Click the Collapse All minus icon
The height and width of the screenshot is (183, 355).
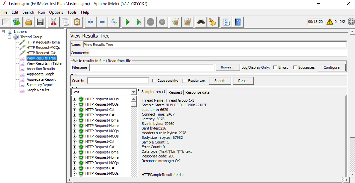click(x=102, y=22)
